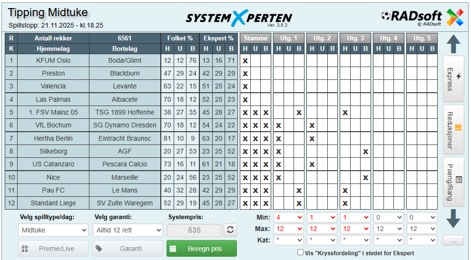Open the Velg spilltype/dag dropdown

coord(53,230)
